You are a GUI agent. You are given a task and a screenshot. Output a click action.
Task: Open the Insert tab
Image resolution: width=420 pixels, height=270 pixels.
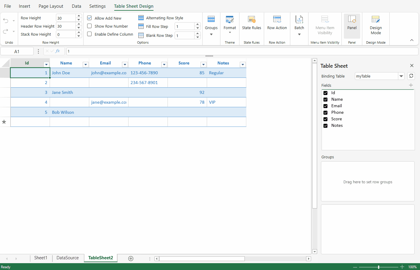point(24,6)
